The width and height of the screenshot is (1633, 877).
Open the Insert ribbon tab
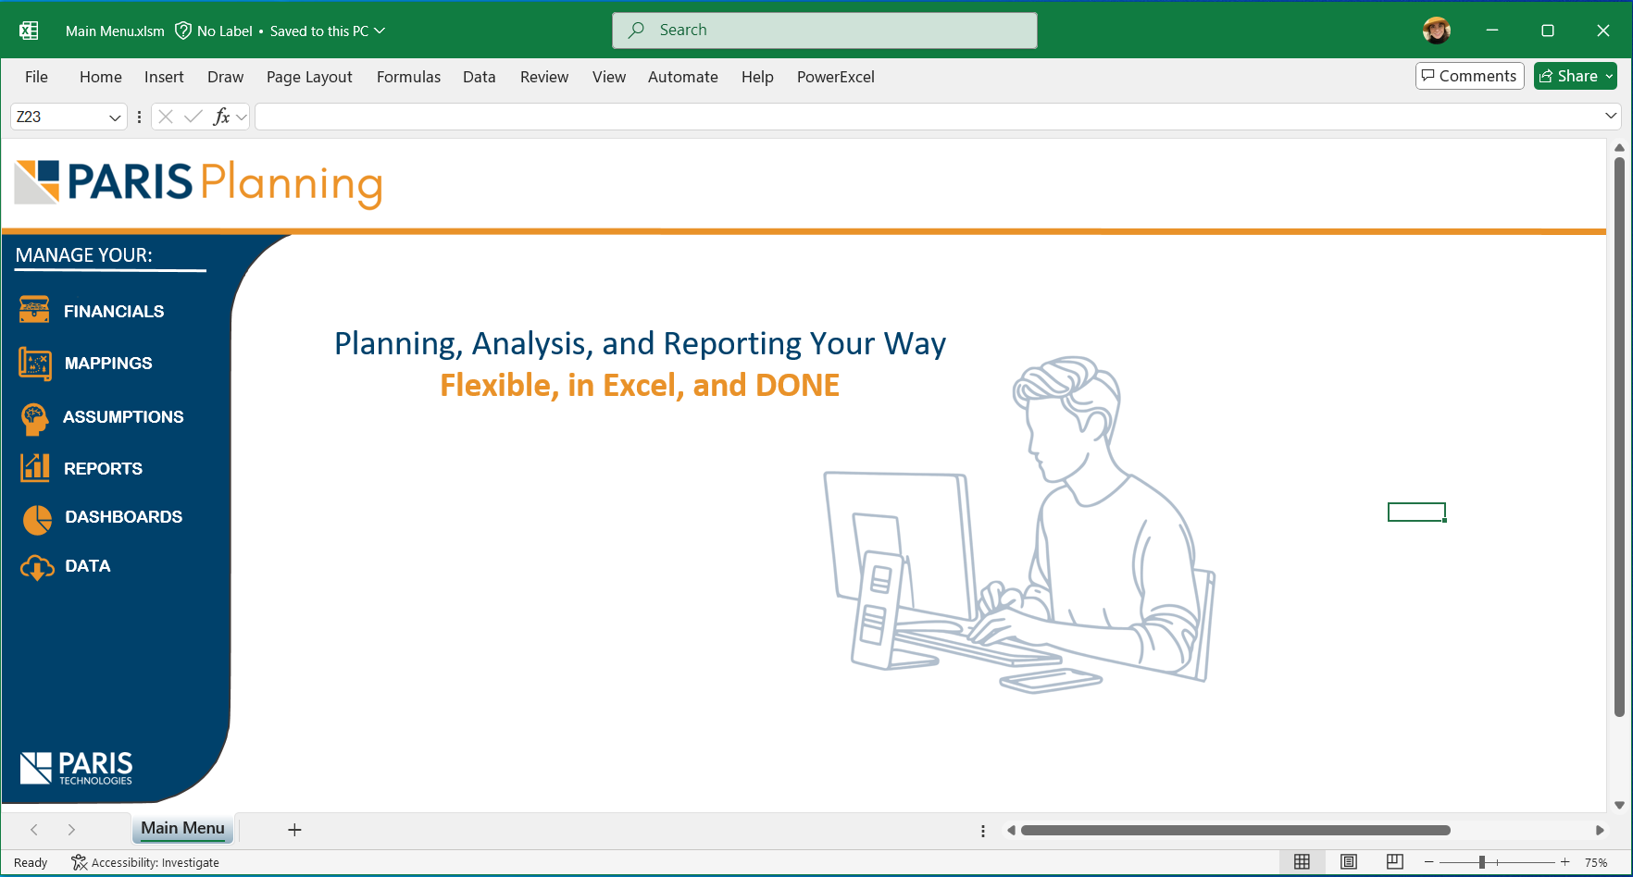click(x=164, y=77)
